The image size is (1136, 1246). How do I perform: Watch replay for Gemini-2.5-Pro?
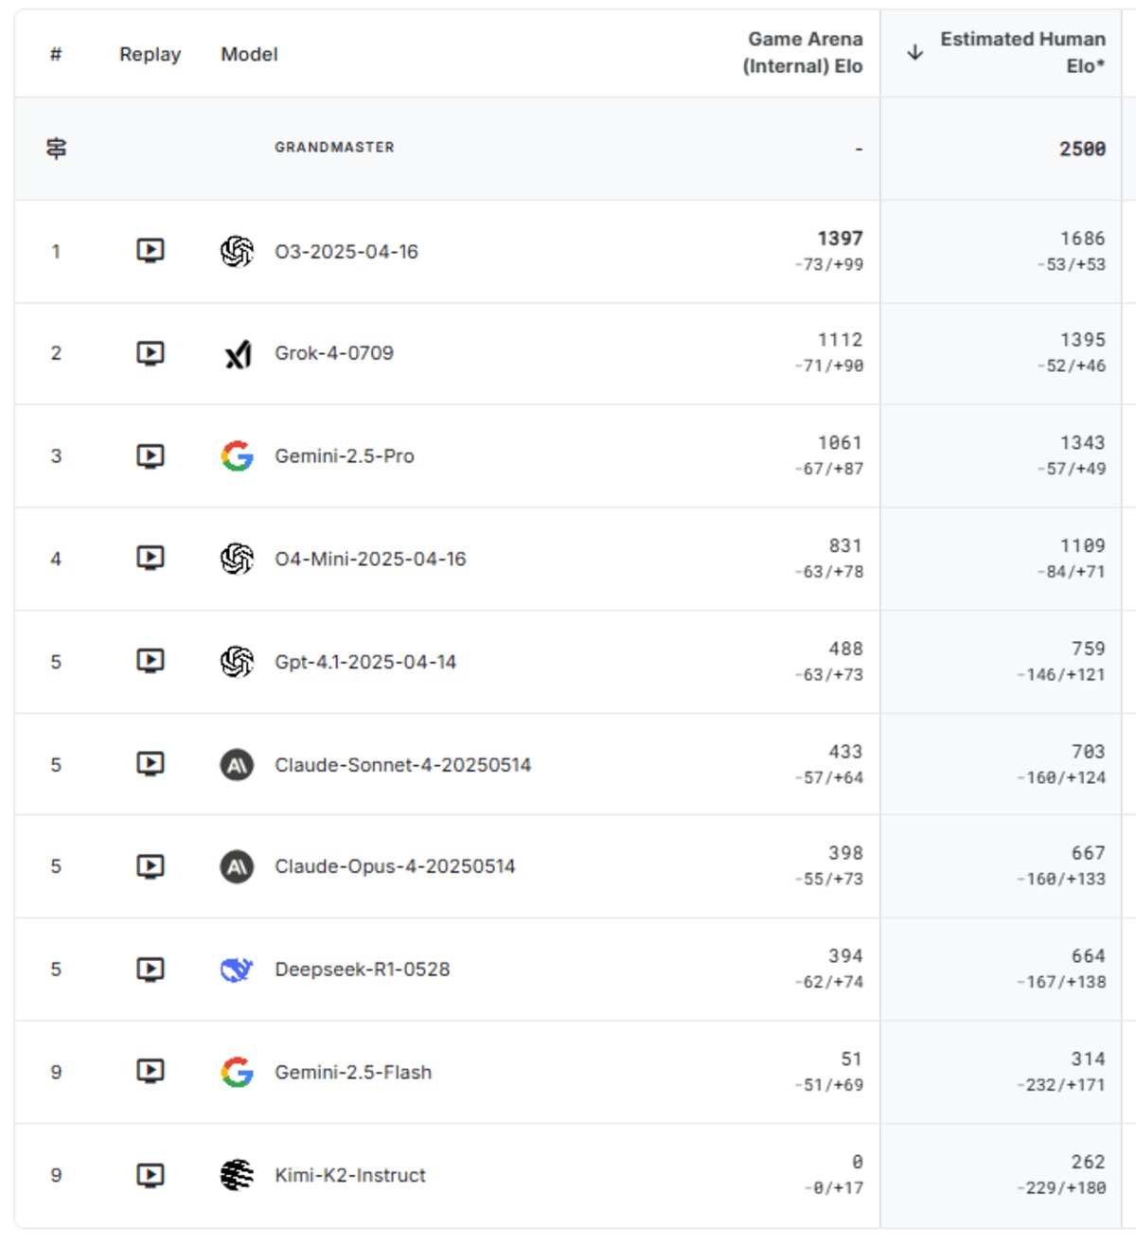point(150,456)
